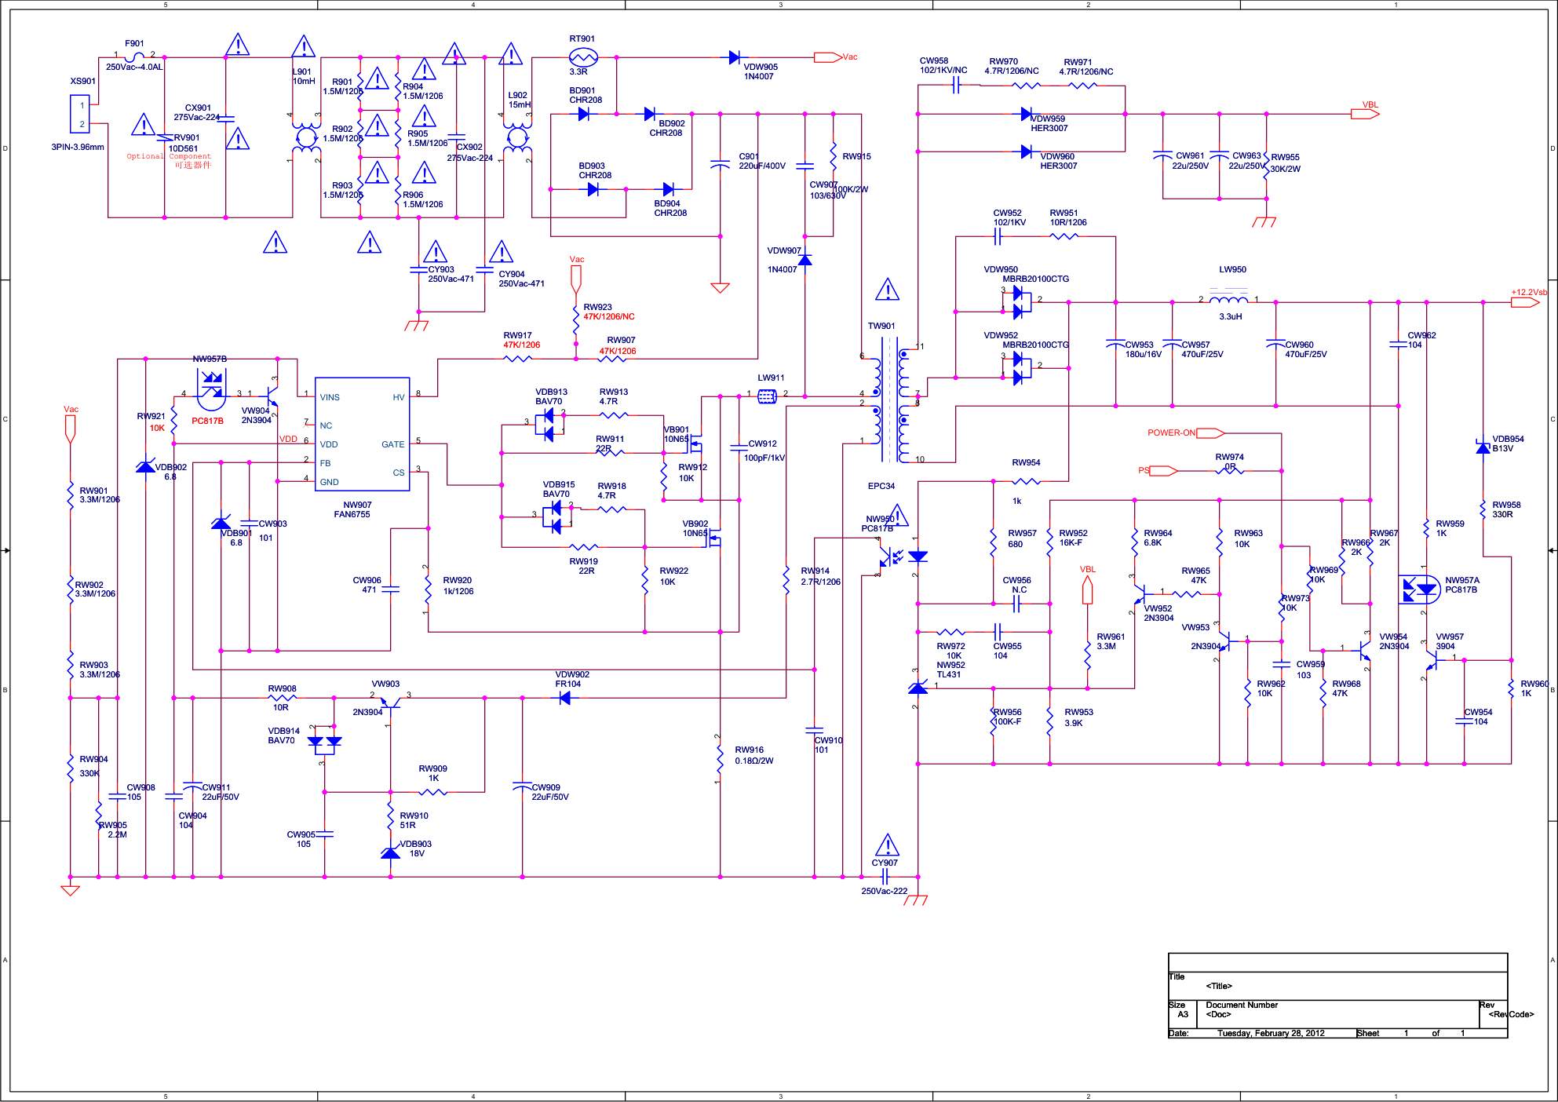This screenshot has width=1558, height=1102.
Task: Click the VDW959 HER3007 diode
Action: pyautogui.click(x=1026, y=114)
